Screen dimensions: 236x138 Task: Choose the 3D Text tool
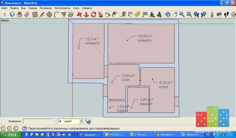point(159,15)
